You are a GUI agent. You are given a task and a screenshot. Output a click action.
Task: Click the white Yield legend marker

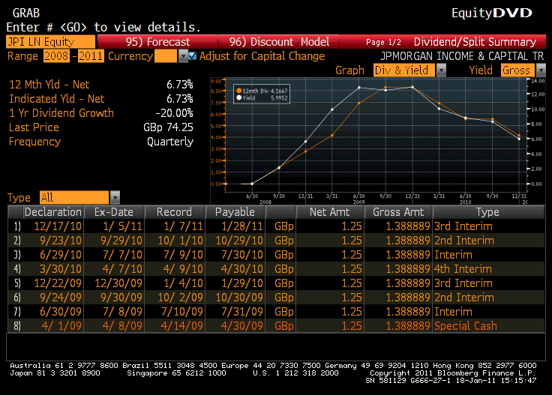pos(238,97)
